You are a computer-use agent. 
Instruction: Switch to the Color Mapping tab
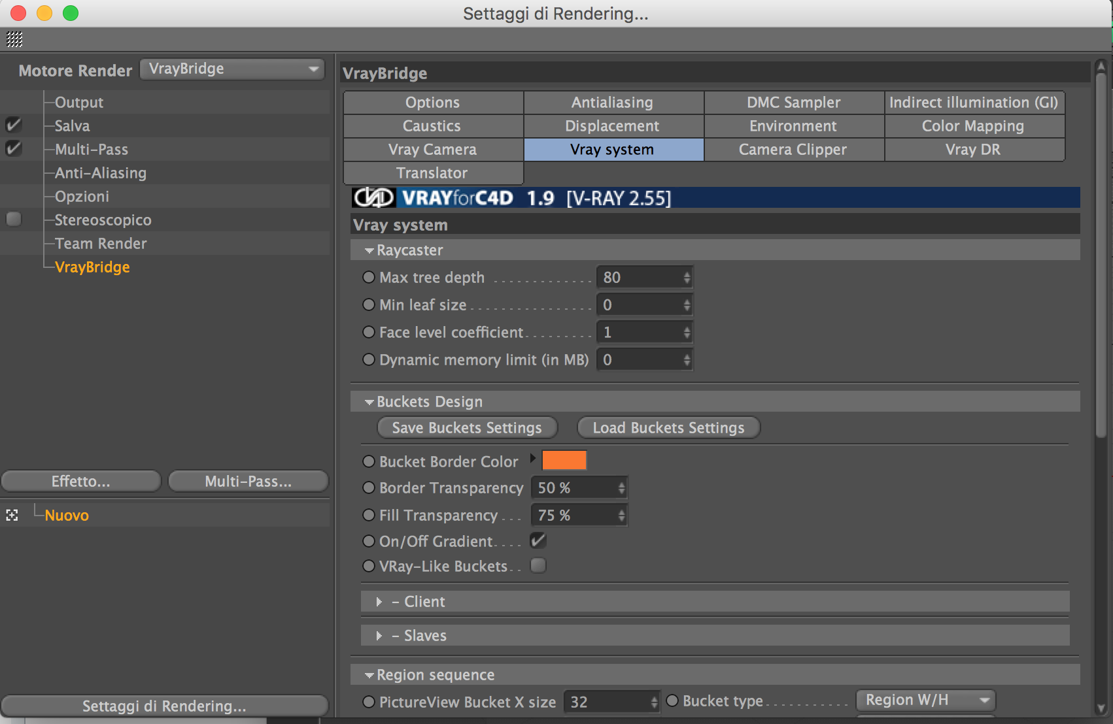974,126
